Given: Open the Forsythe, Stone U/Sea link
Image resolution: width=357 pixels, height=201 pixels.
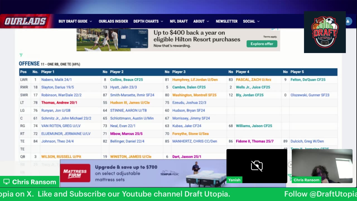Looking at the screenshot, I should click(190, 133).
